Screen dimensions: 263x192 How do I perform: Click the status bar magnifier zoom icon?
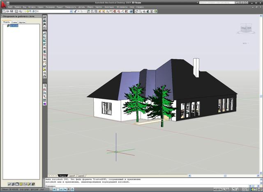coord(237,190)
